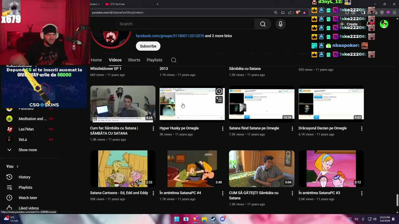Expand the You section chevron

pyautogui.click(x=17, y=166)
